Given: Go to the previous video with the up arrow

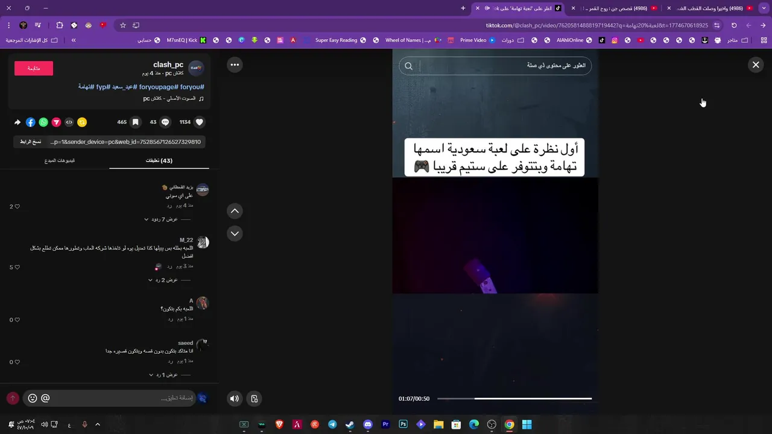Looking at the screenshot, I should pyautogui.click(x=235, y=210).
